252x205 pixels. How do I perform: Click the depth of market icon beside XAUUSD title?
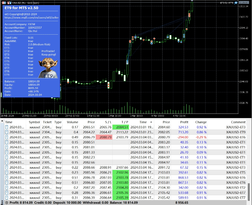click(9, 3)
